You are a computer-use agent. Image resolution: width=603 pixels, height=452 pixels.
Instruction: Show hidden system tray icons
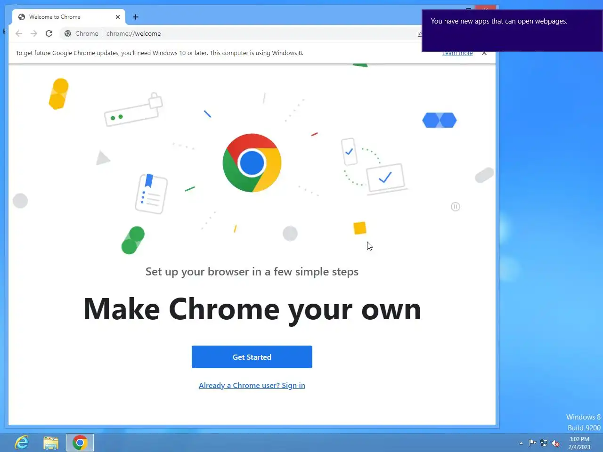point(521,443)
